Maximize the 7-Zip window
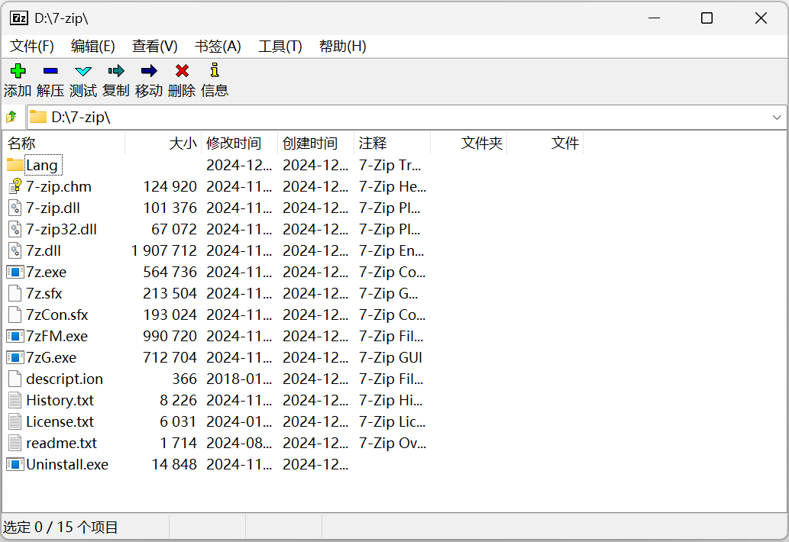Viewport: 789px width, 542px height. pos(707,18)
